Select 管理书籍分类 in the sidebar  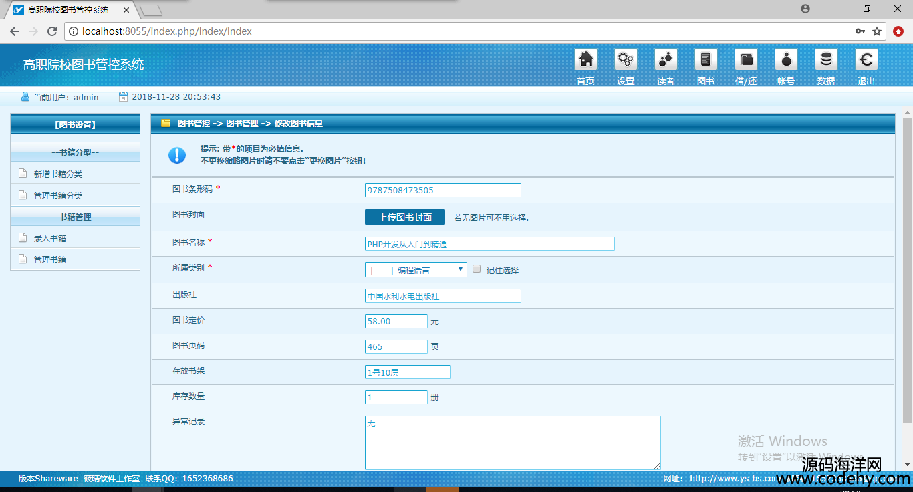pos(58,196)
